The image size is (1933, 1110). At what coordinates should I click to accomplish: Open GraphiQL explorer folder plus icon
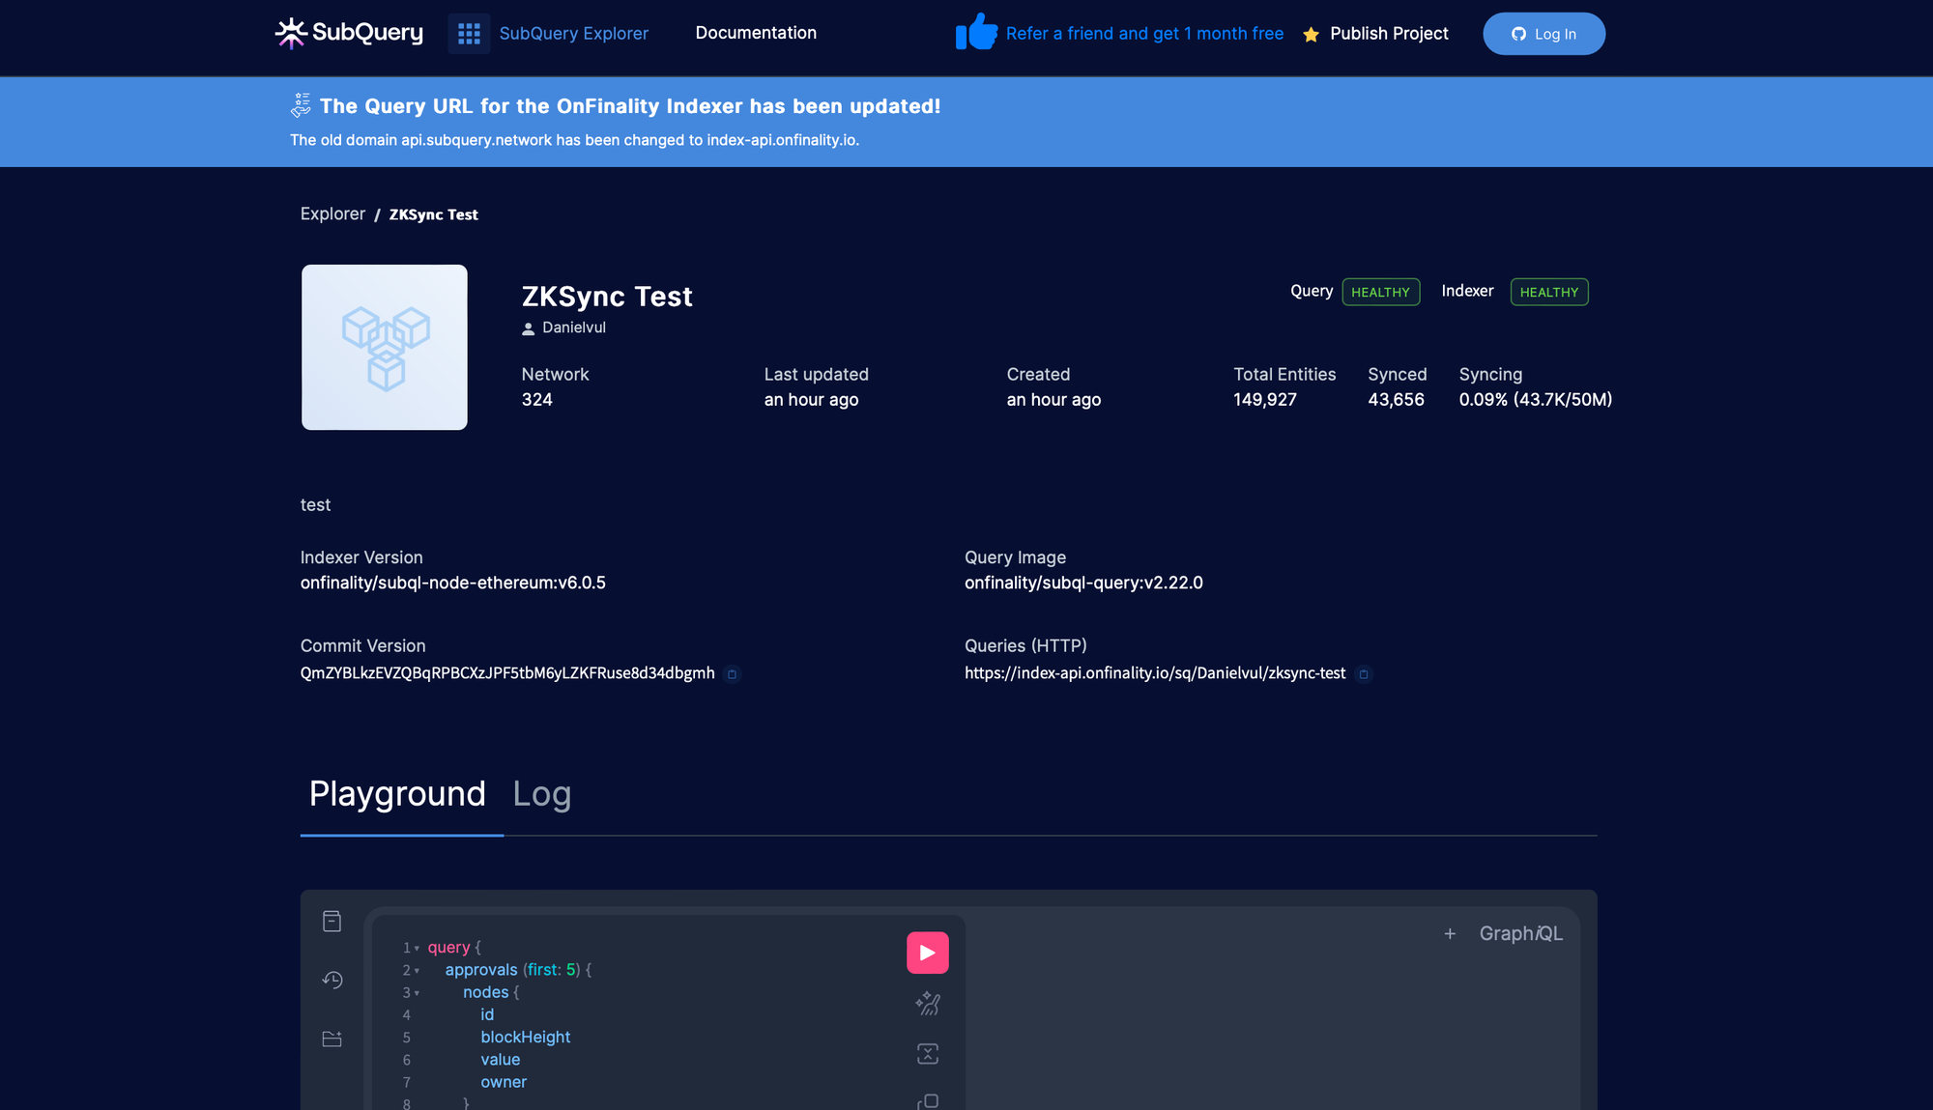332,1039
